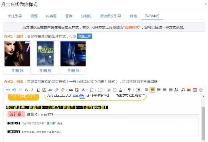Click paragraph spacing after icon
Screen dimensions: 208x142
130,90
